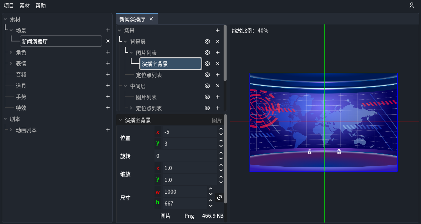Add a new 动画剧本 with its plus icon
The width and height of the screenshot is (421, 224).
108,130
